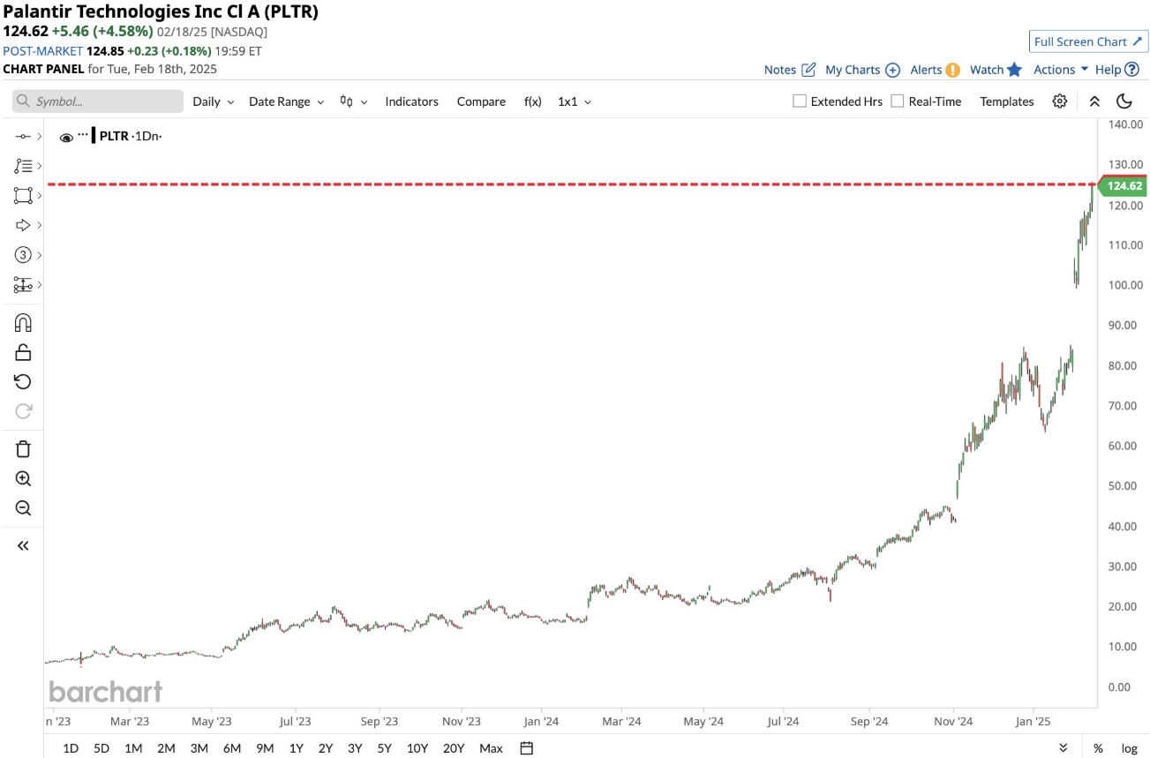1150x758 pixels.
Task: Open the Daily interval dropdown
Action: click(214, 101)
